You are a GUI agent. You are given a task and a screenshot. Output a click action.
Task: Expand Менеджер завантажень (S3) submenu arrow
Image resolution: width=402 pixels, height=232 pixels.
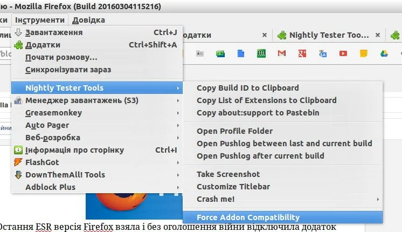pyautogui.click(x=178, y=100)
